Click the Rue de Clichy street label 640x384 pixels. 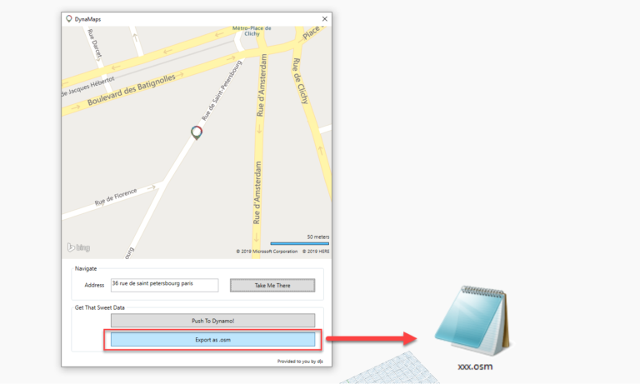(300, 81)
